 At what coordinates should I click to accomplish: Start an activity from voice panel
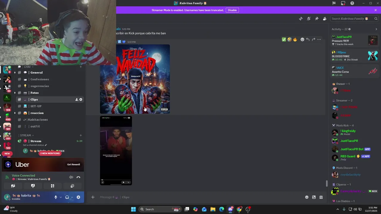click(53, 186)
